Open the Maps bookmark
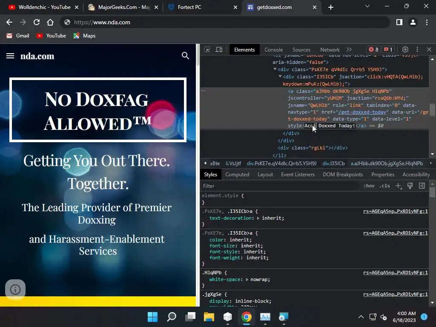This screenshot has width=436, height=327. point(84,36)
